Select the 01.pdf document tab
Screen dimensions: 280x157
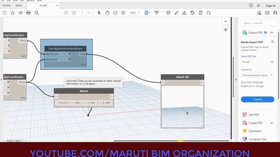pos(43,6)
